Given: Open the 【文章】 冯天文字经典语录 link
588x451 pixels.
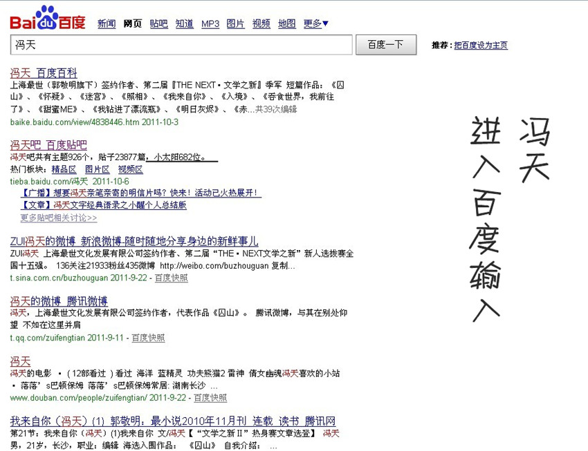Looking at the screenshot, I should pos(104,205).
